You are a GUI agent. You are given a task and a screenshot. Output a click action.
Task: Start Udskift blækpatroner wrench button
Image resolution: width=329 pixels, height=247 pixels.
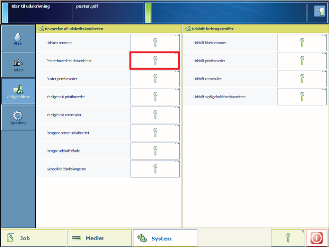(302, 43)
